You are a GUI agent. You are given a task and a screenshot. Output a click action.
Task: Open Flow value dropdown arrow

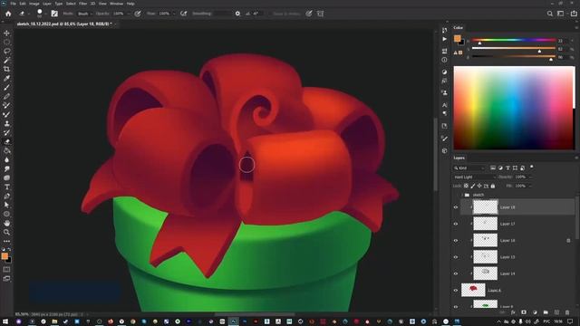174,14
